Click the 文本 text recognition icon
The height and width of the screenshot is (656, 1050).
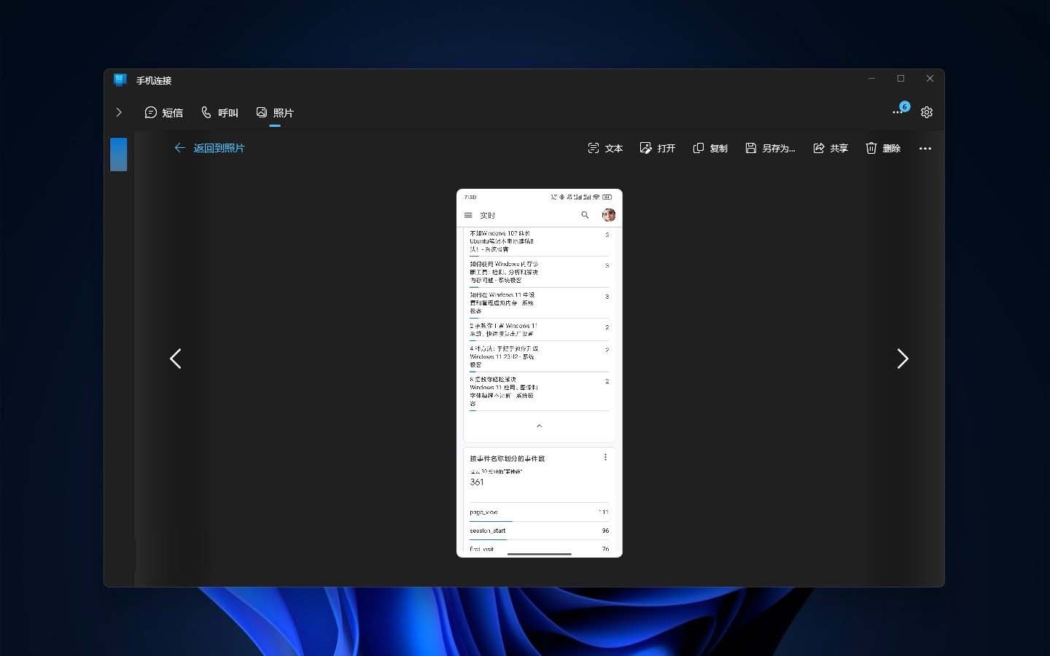click(x=594, y=148)
